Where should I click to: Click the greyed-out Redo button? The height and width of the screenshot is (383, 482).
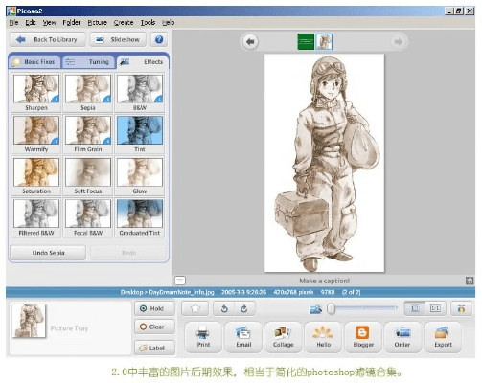coord(128,253)
